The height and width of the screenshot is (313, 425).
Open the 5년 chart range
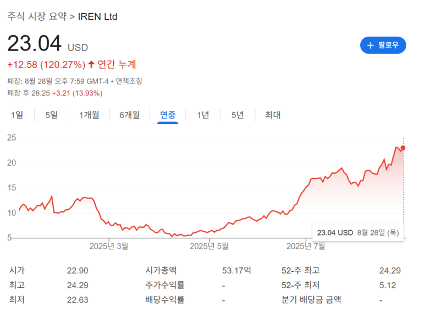238,115
